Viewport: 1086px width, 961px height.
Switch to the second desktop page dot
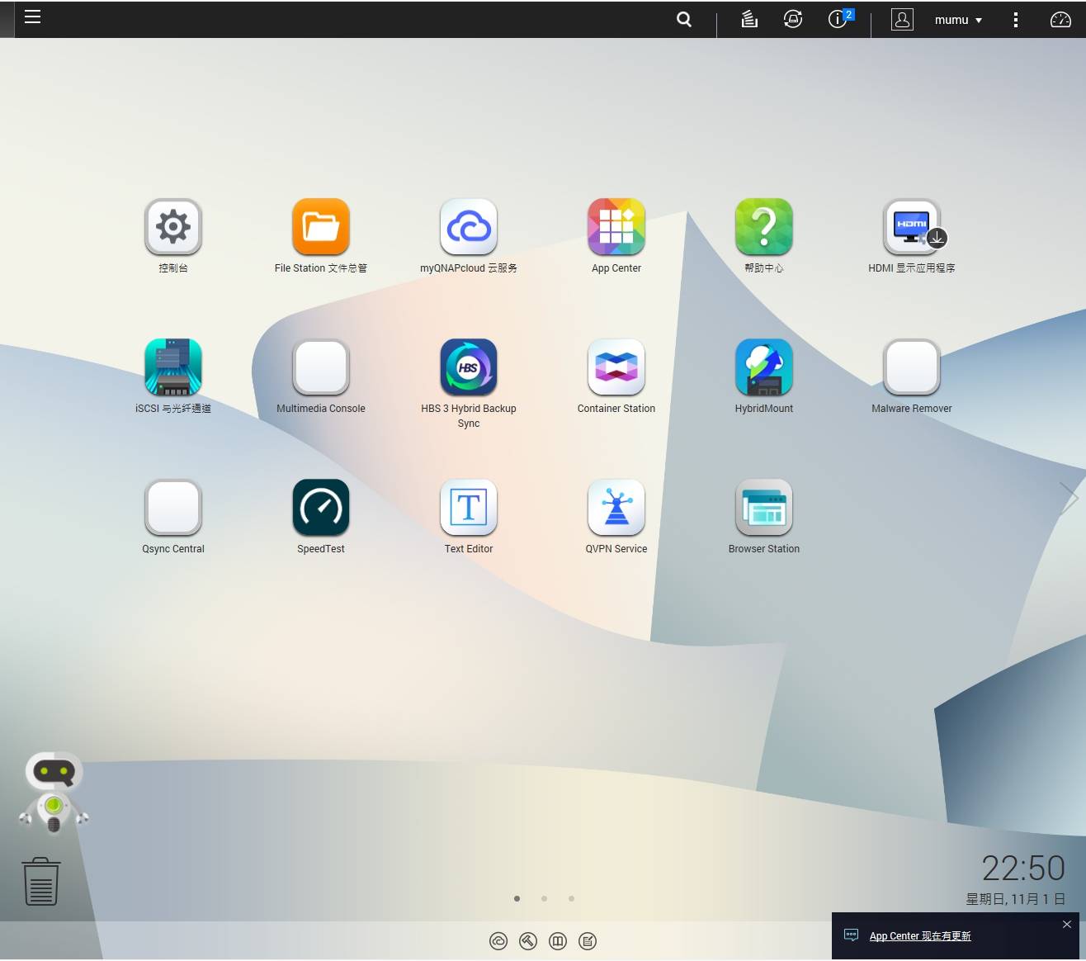[544, 898]
